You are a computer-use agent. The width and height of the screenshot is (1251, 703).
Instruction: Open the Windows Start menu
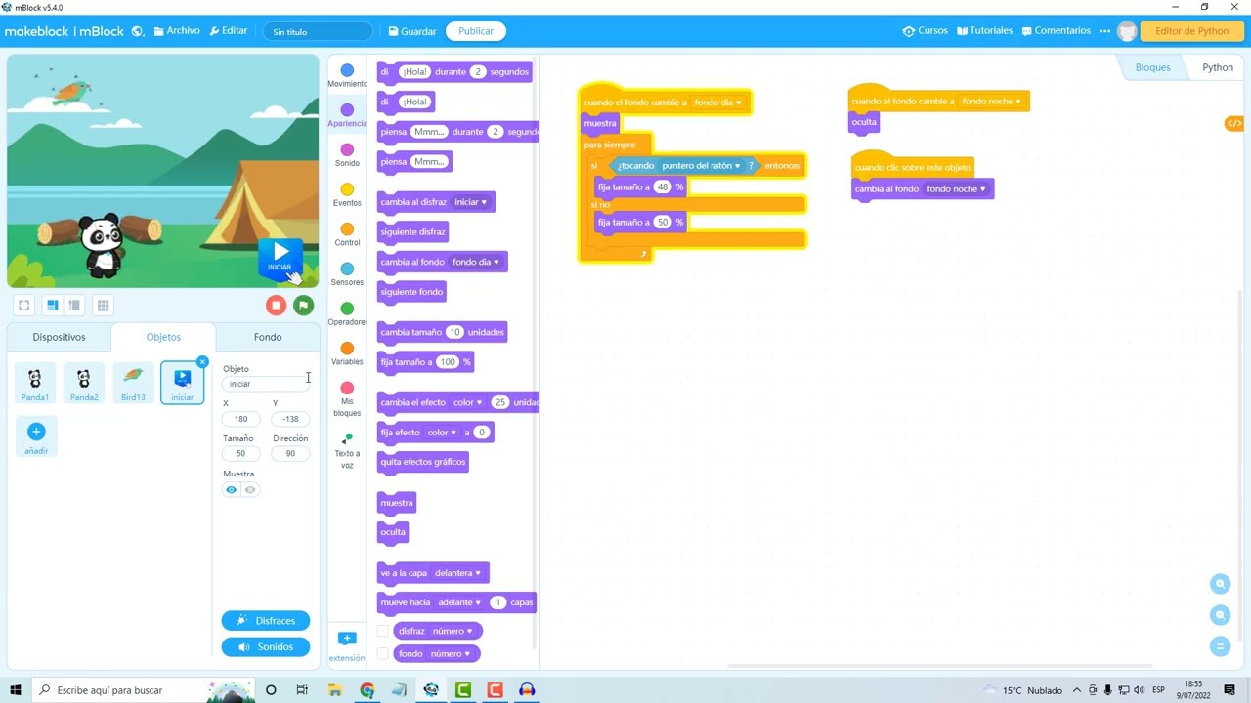(16, 690)
